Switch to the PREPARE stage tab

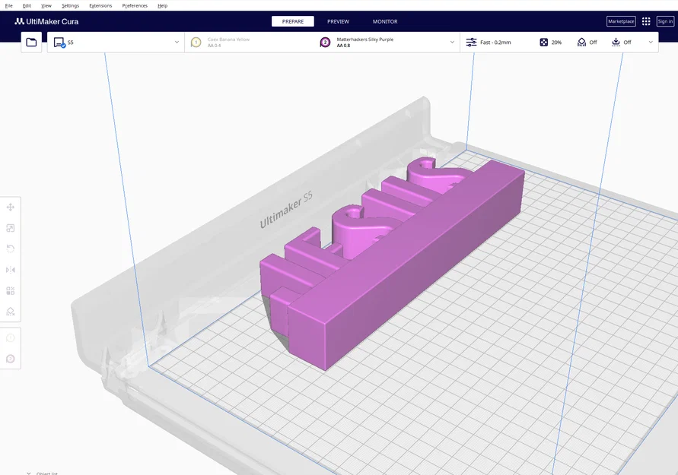pos(293,21)
